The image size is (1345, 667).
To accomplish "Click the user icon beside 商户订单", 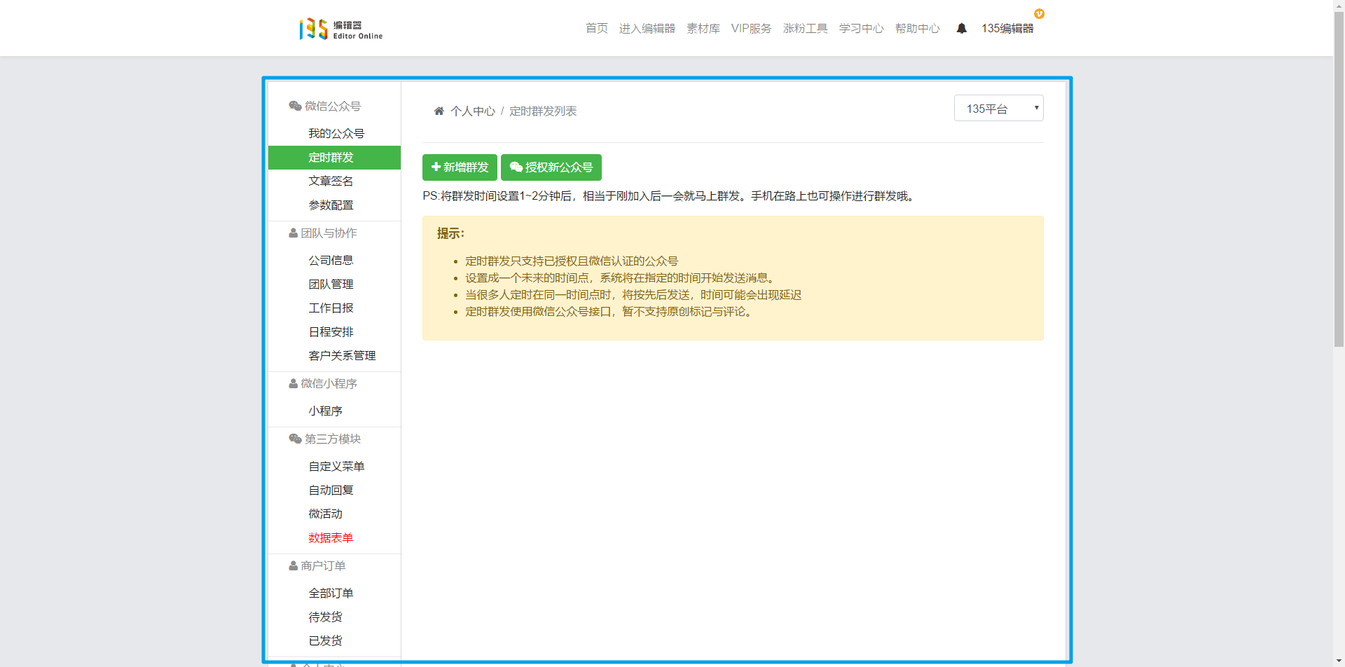I will tap(293, 566).
